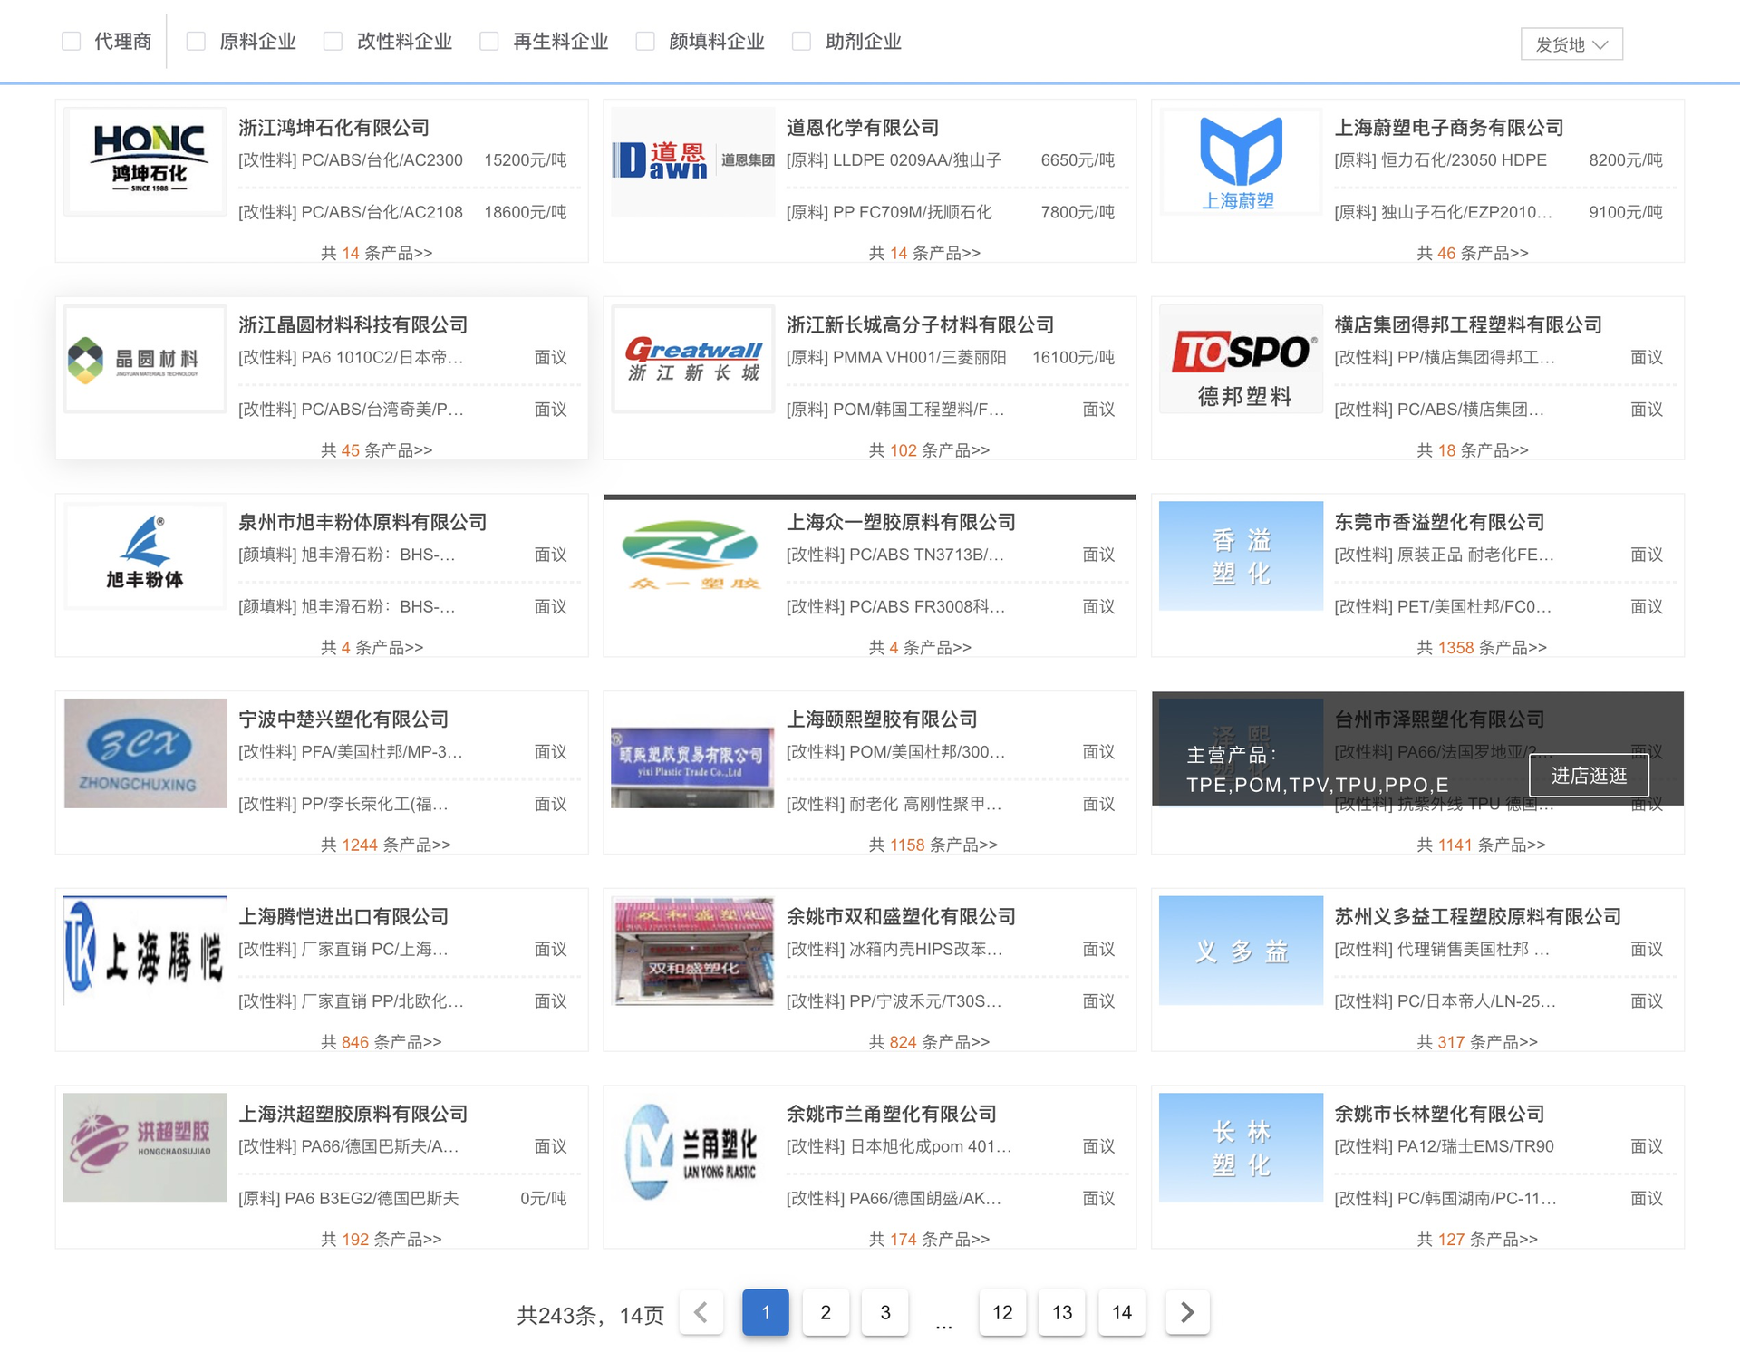Jump to page 12
Screen dimensions: 1740x1352
pos(1002,1312)
